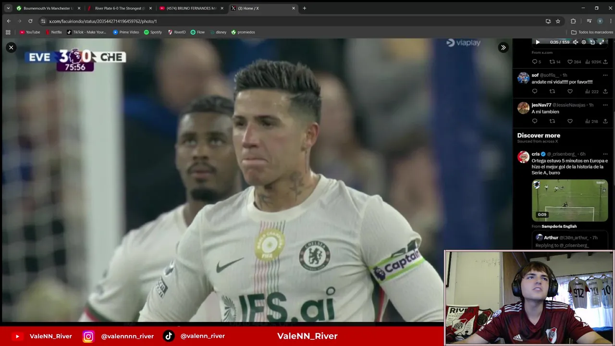Like the post showing 284 likes
The width and height of the screenshot is (615, 346).
point(574,62)
